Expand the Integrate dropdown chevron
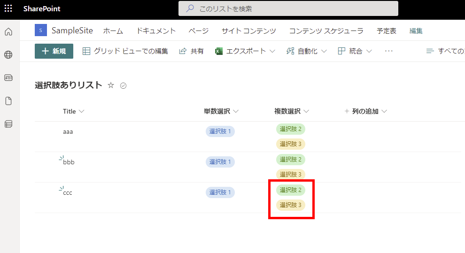Screen dimensions: 465x253 [x=369, y=51]
